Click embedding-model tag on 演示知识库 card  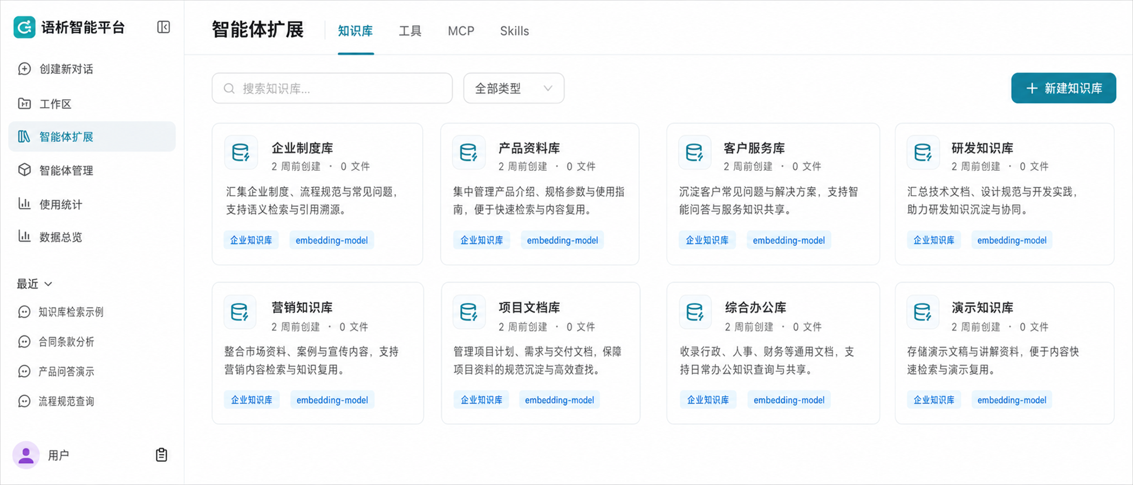pyautogui.click(x=1012, y=400)
